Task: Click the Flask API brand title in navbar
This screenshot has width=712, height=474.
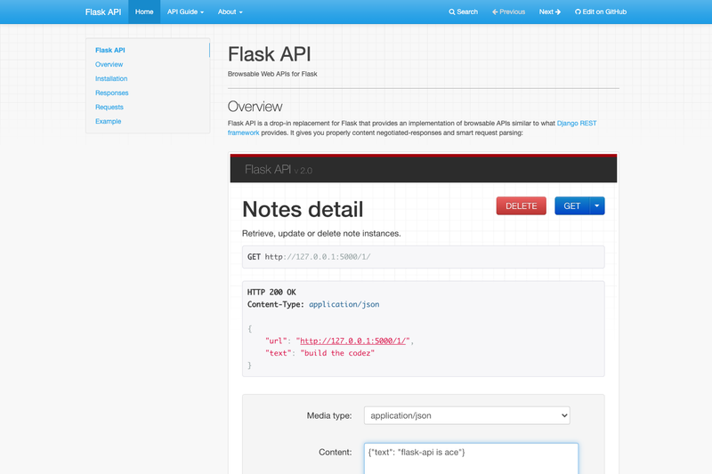Action: [103, 12]
